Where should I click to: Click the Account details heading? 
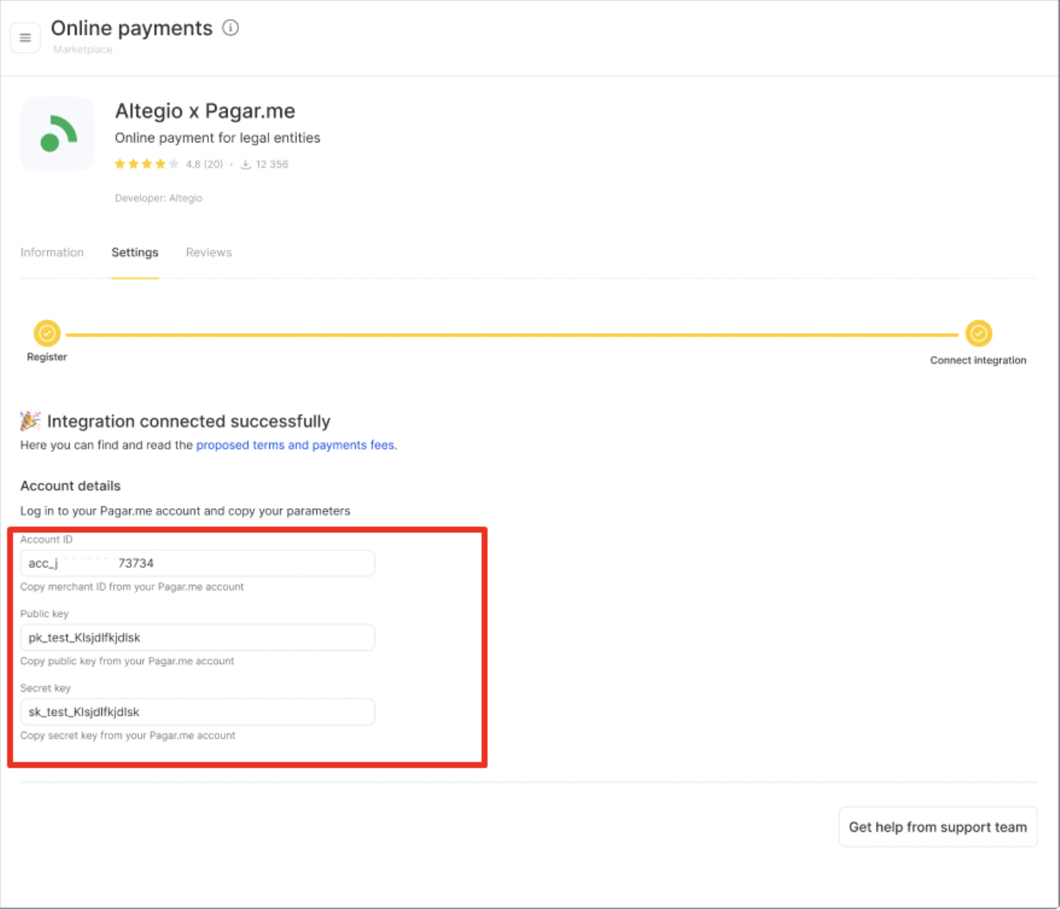[x=70, y=486]
